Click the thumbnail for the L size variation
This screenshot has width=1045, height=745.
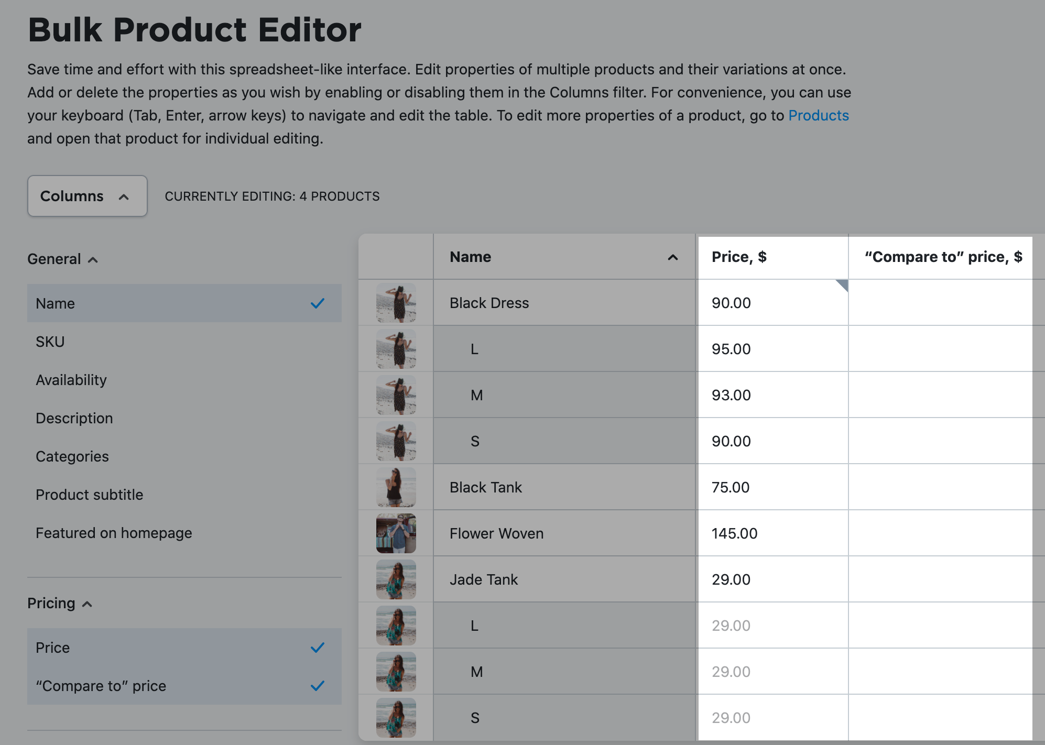pyautogui.click(x=396, y=348)
